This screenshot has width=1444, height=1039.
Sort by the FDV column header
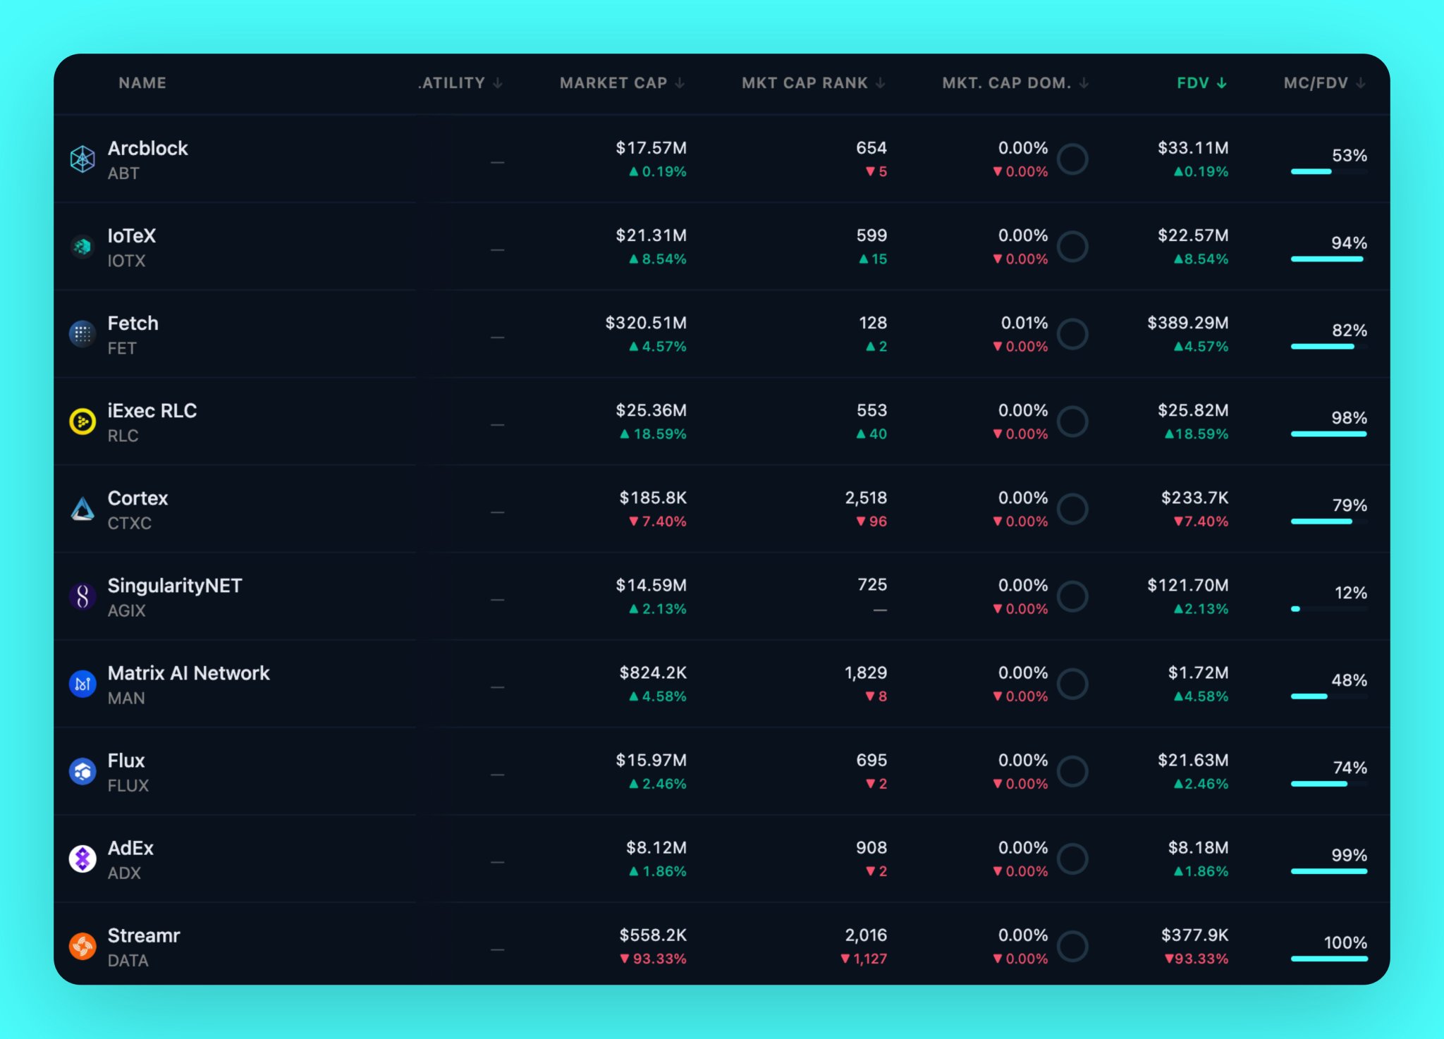point(1202,83)
